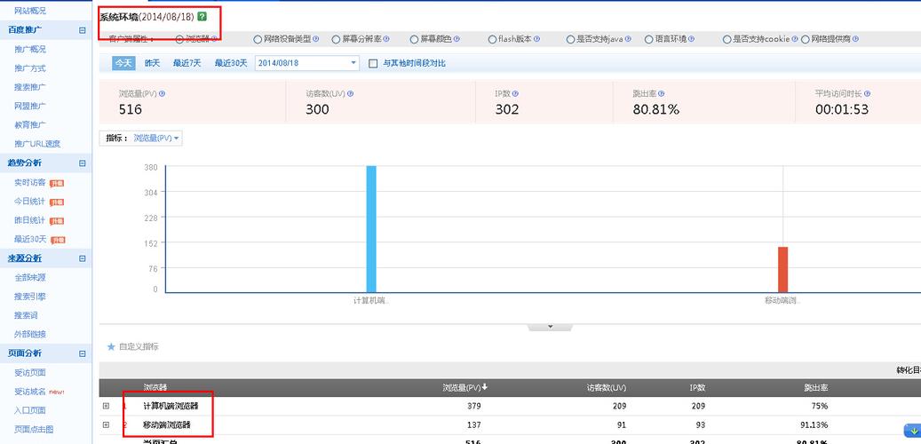The height and width of the screenshot is (444, 921).
Task: Select the 网络设备类型 radio button
Action: [x=258, y=39]
